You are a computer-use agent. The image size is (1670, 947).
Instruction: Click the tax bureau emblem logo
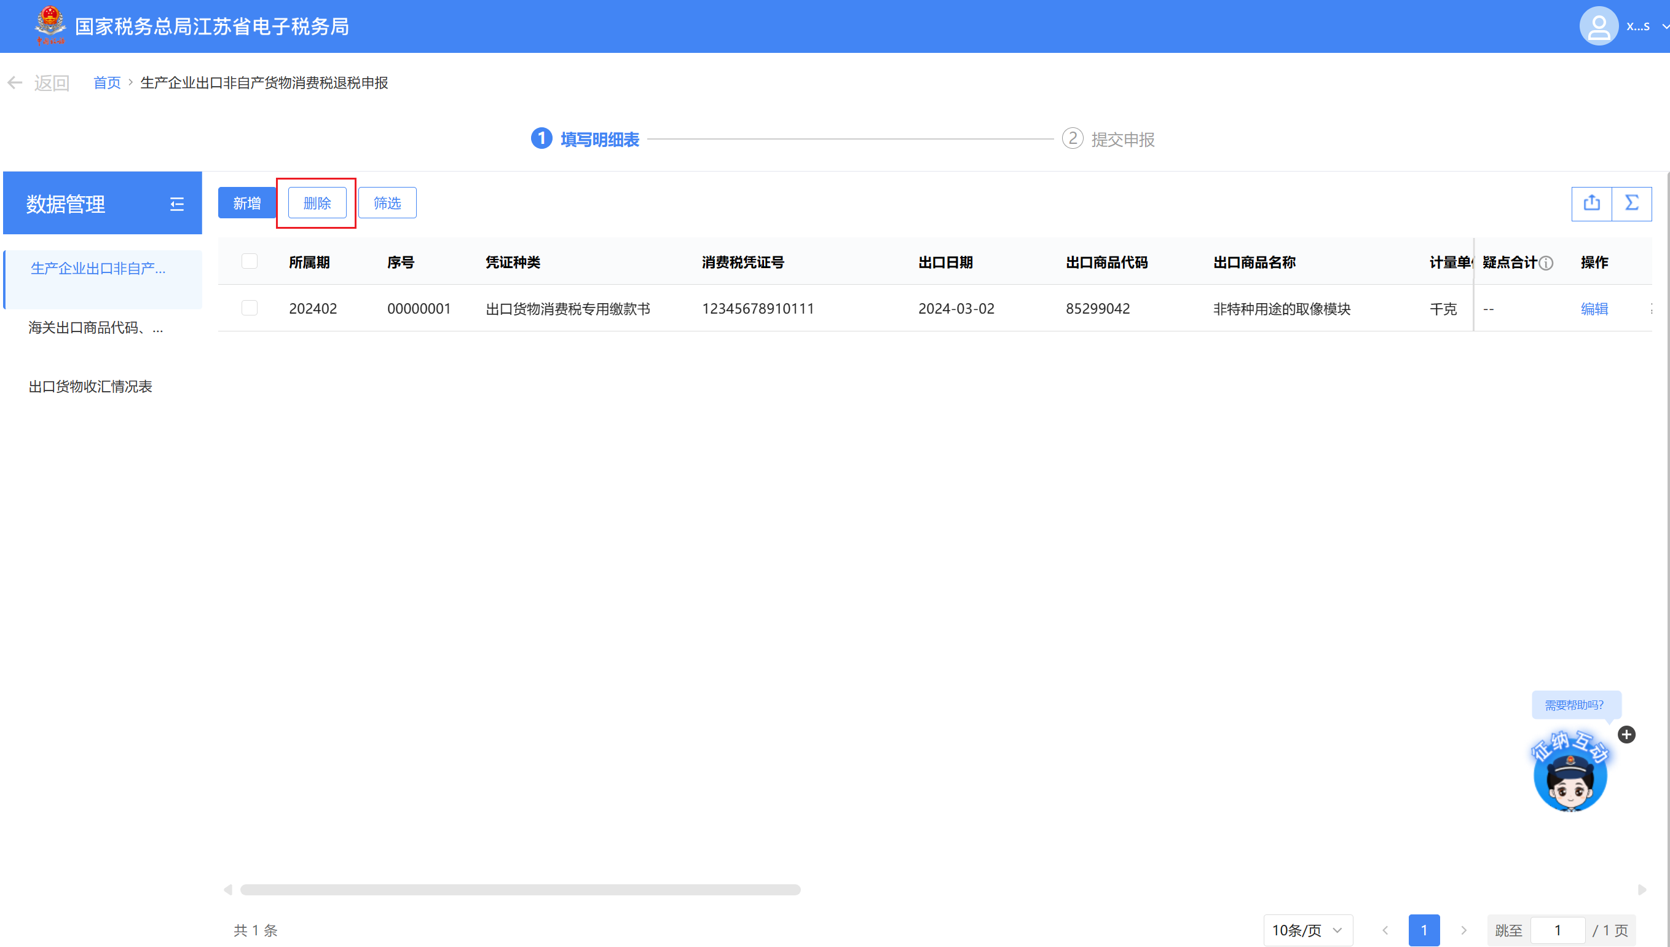click(x=50, y=25)
